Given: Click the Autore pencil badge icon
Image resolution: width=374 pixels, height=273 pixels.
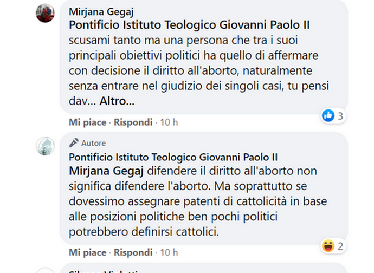Looking at the screenshot, I should point(74,143).
